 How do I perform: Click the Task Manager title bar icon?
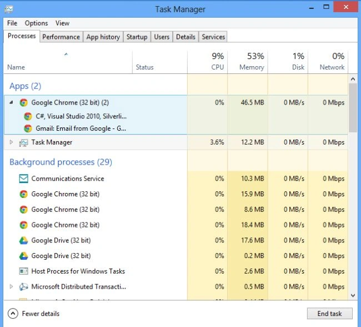pos(8,9)
